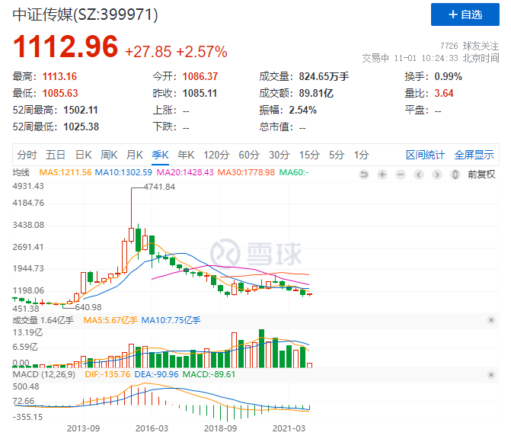Click the 成交量 value 824.65万手
This screenshot has width=511, height=439.
pos(324,76)
